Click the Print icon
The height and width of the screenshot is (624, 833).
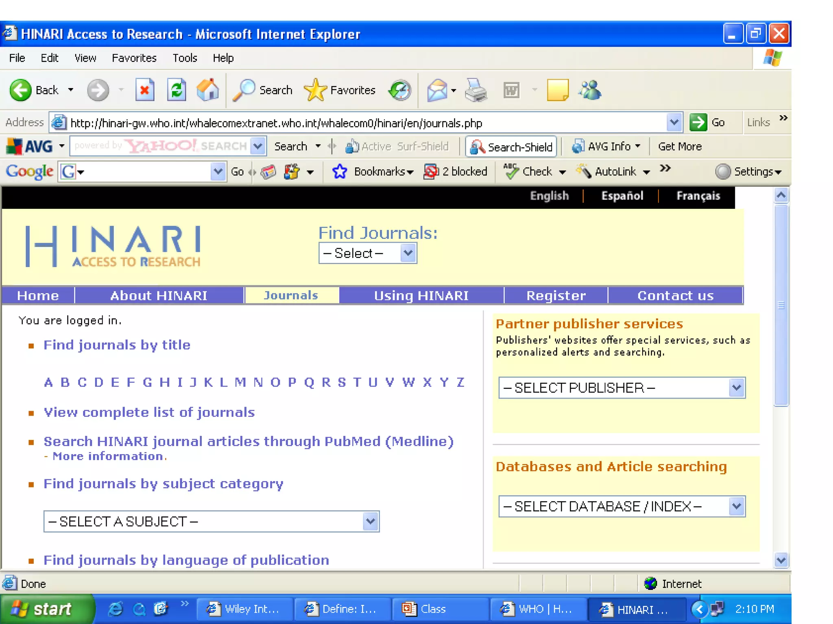[x=475, y=90]
